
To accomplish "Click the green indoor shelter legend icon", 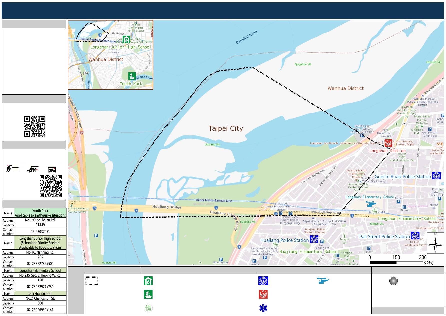I will [x=148, y=281].
